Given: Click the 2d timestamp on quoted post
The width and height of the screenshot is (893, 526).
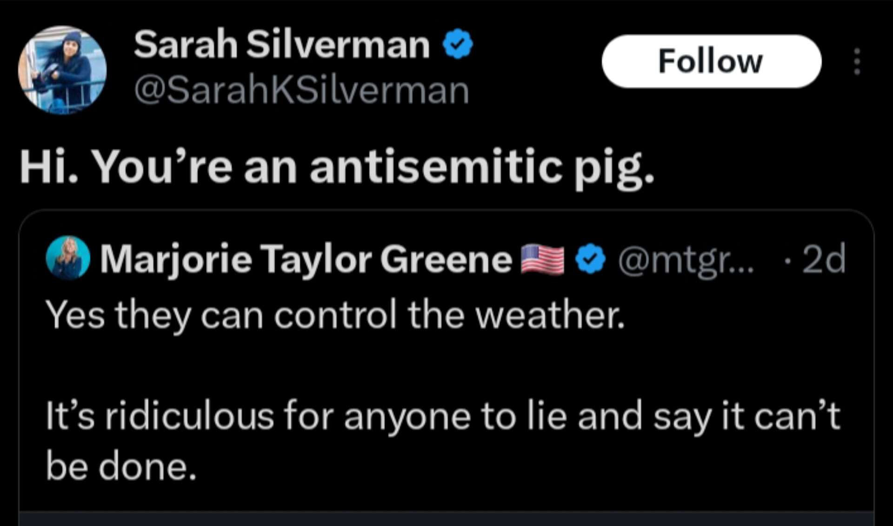Looking at the screenshot, I should tap(824, 259).
